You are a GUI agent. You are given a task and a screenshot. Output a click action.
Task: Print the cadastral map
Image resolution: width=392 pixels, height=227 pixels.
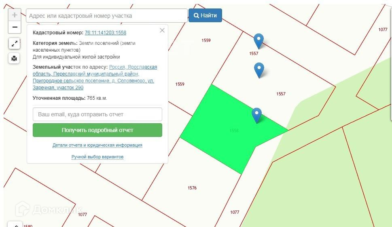[x=14, y=59]
